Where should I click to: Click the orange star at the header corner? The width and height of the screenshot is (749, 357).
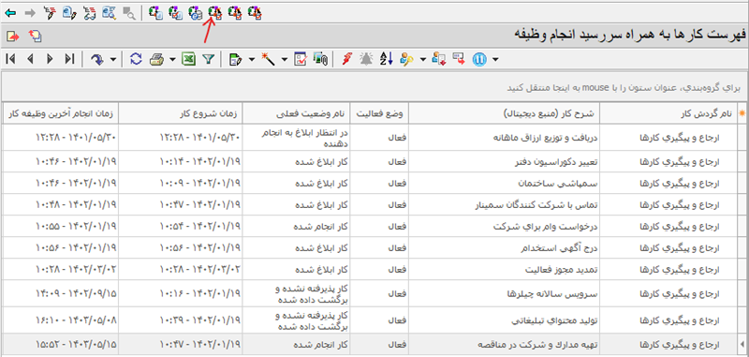coord(742,113)
